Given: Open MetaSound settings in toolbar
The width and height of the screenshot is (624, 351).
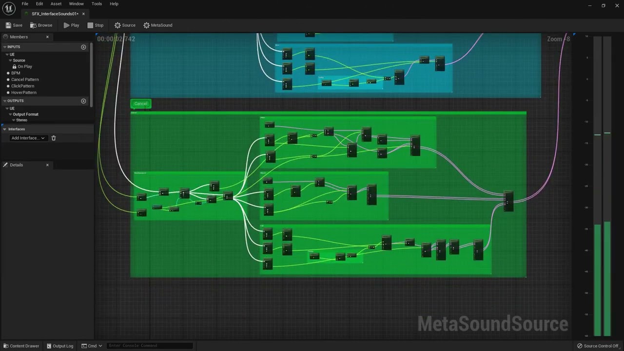Looking at the screenshot, I should click(158, 25).
